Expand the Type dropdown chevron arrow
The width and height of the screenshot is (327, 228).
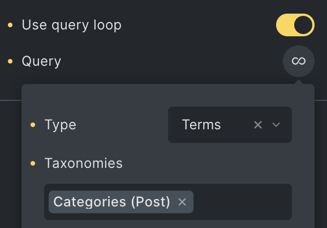[276, 125]
